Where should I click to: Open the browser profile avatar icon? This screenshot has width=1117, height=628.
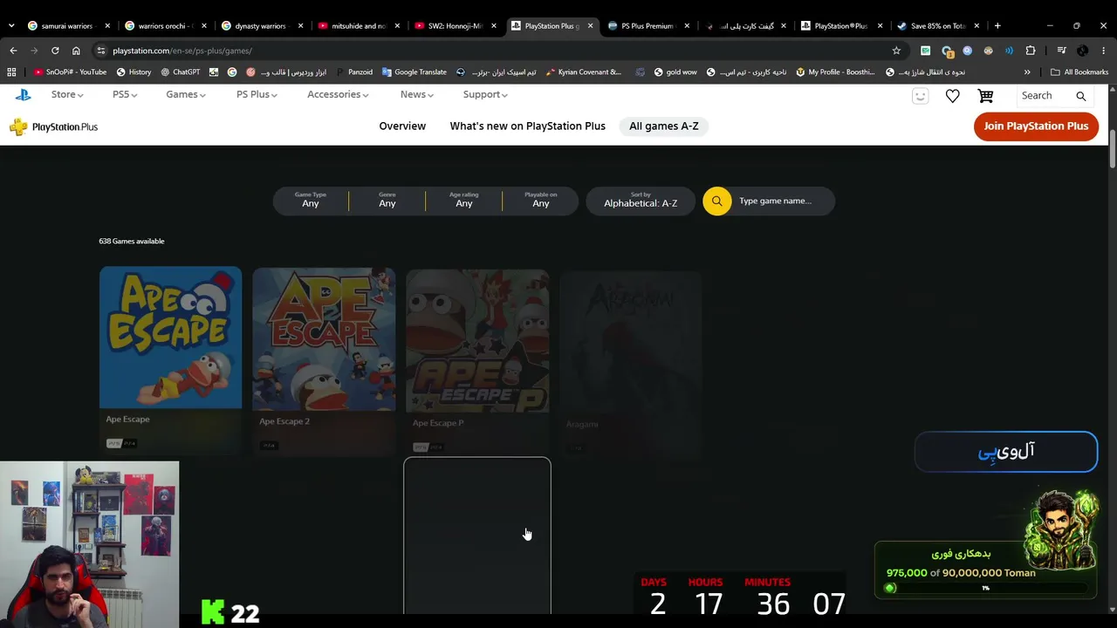[x=1082, y=51]
